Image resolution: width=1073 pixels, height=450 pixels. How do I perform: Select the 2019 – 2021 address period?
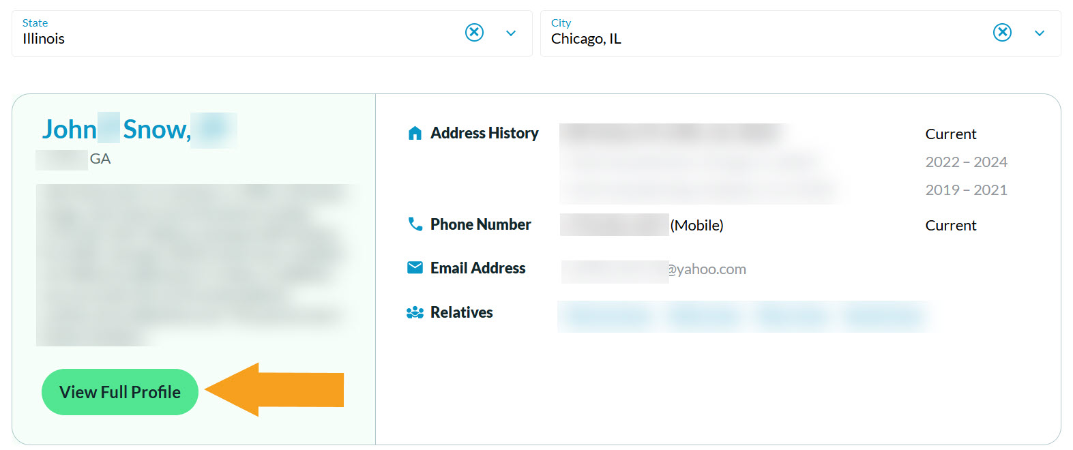pyautogui.click(x=966, y=190)
